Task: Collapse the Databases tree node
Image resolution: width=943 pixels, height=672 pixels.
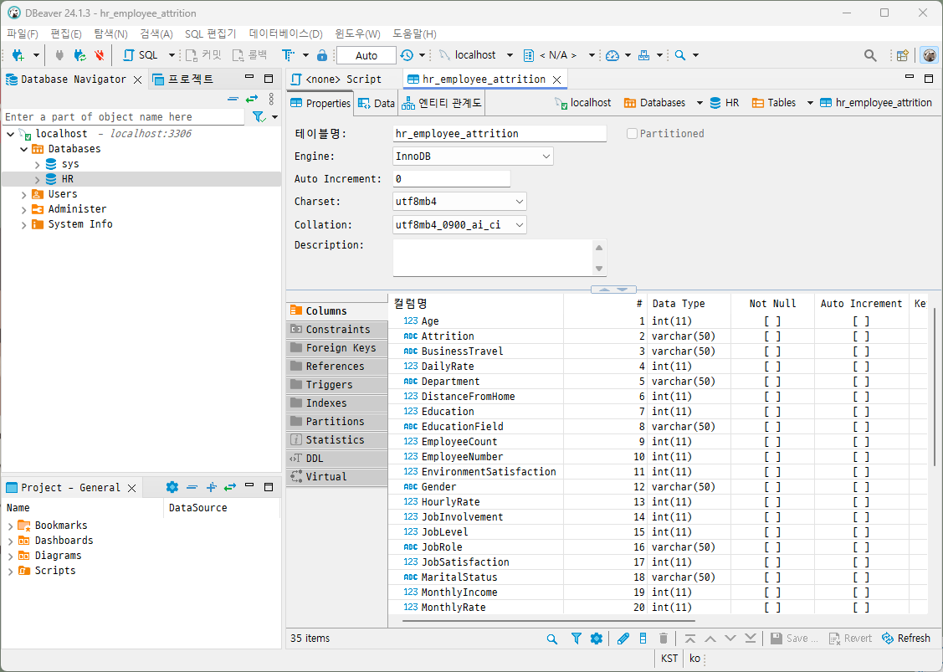Action: [23, 149]
